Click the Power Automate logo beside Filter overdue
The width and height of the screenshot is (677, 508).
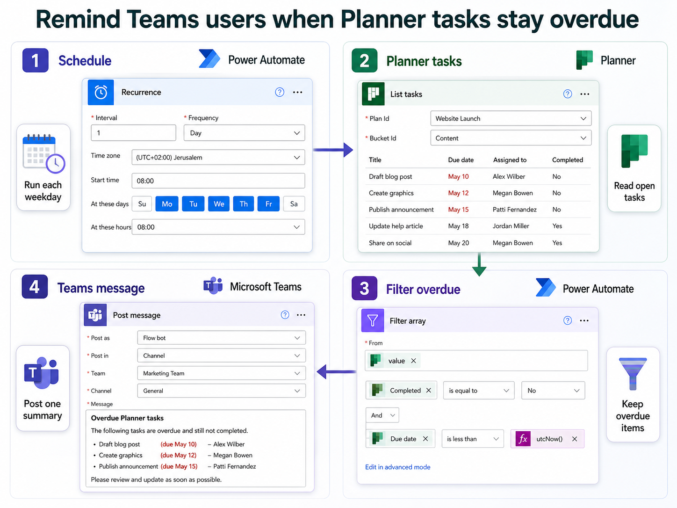(546, 288)
